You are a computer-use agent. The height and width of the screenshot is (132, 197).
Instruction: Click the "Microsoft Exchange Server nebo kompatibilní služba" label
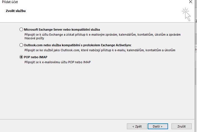(x=62, y=29)
